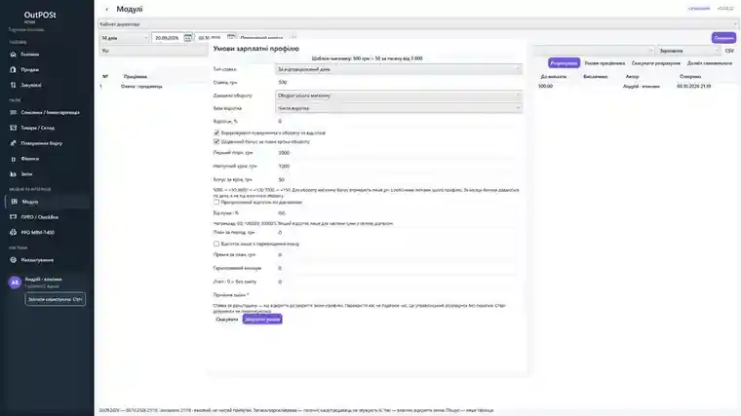Viewport: 741px width, 416px height.
Task: Click the 500.00 amount cell
Action: 545,87
